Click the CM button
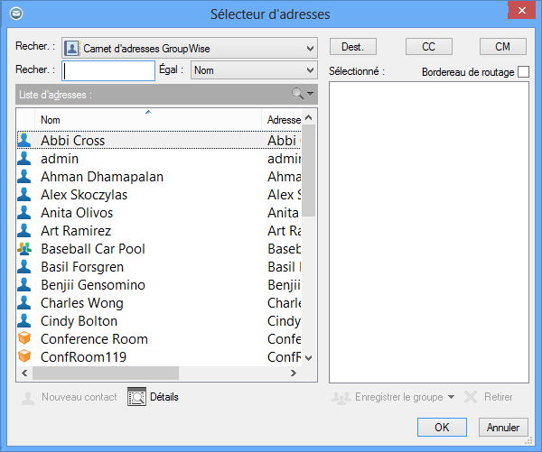Image resolution: width=542 pixels, height=452 pixels. [x=502, y=47]
